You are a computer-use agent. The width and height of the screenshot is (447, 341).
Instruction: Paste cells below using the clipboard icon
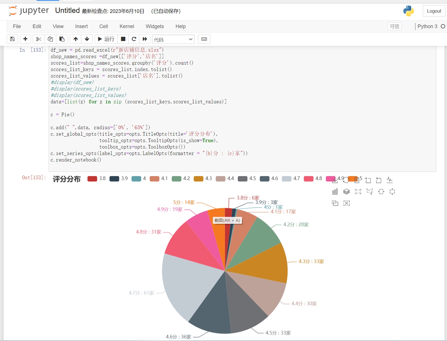[62, 39]
